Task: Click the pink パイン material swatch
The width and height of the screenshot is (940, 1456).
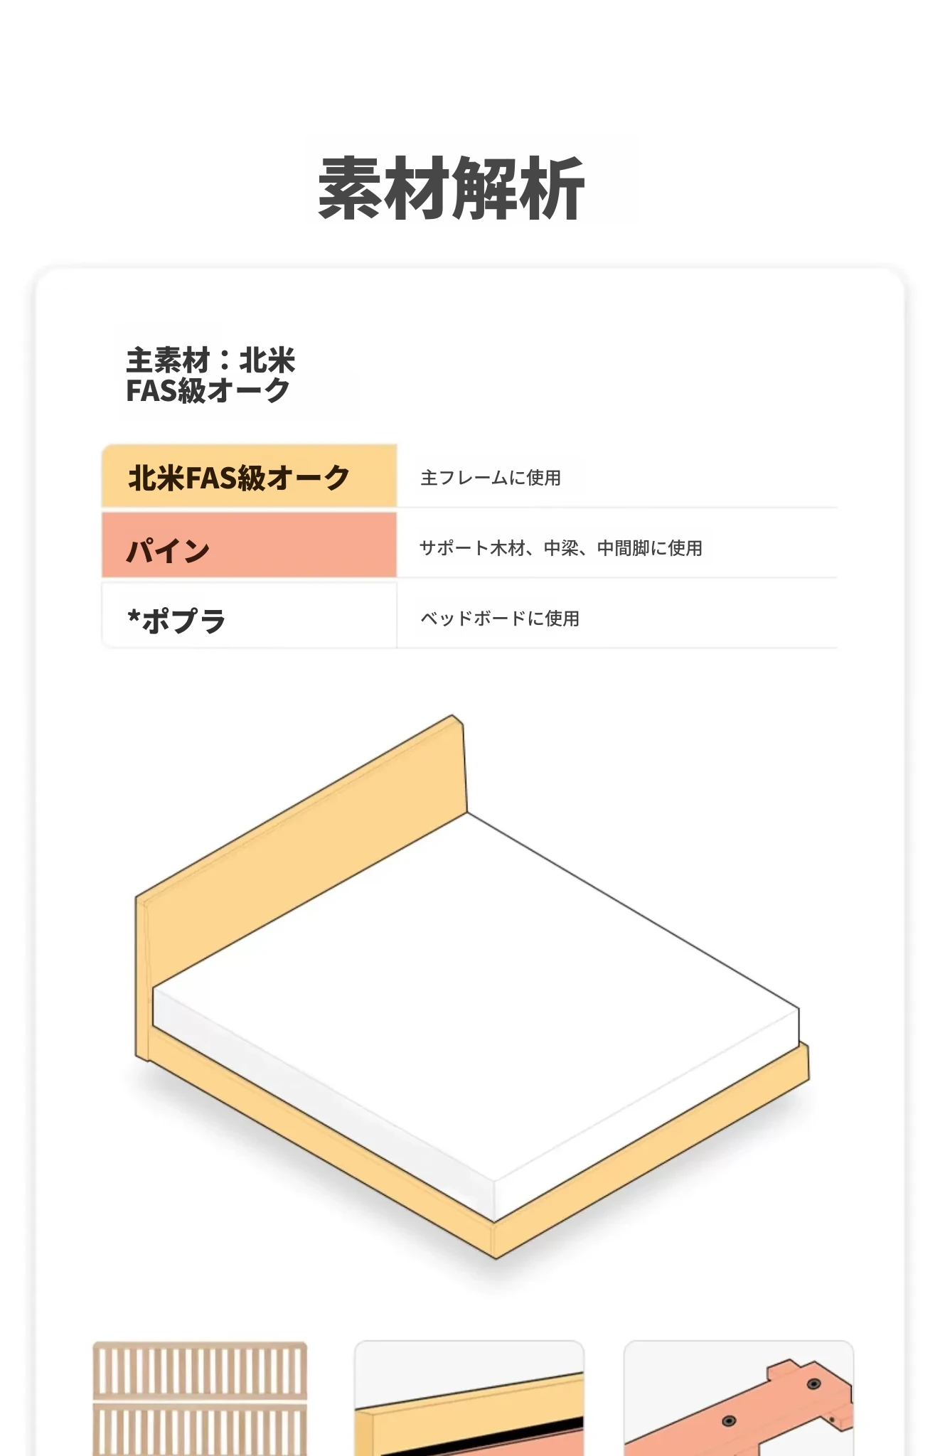Action: coord(249,546)
